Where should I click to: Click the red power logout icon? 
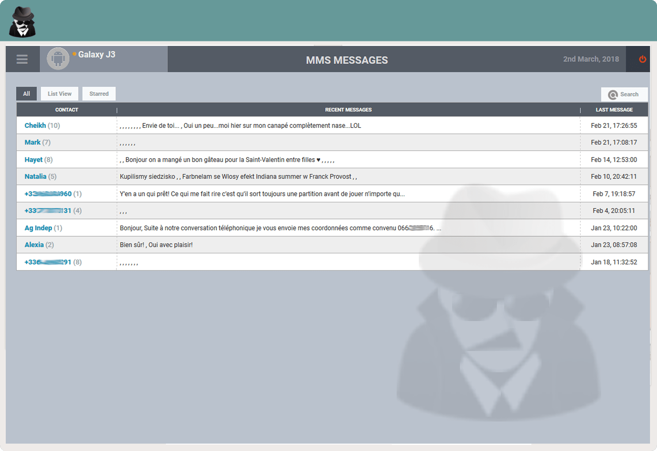642,59
